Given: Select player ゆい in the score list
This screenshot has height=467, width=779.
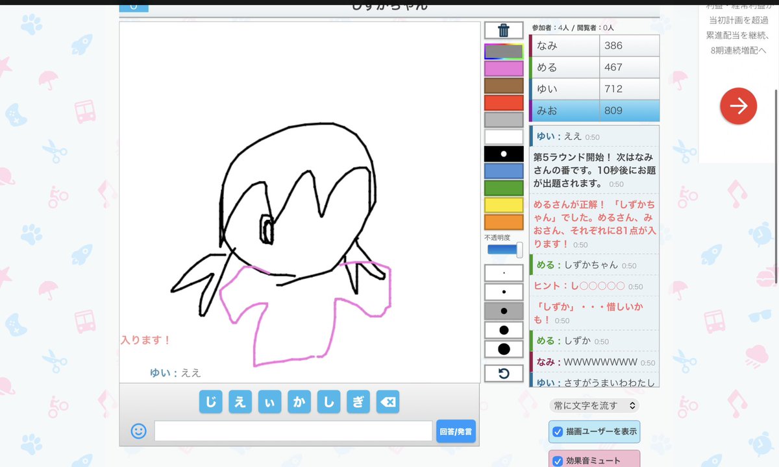Looking at the screenshot, I should click(595, 89).
